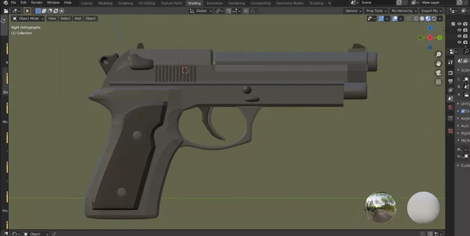
Task: Open the Options dropdown
Action: click(353, 11)
